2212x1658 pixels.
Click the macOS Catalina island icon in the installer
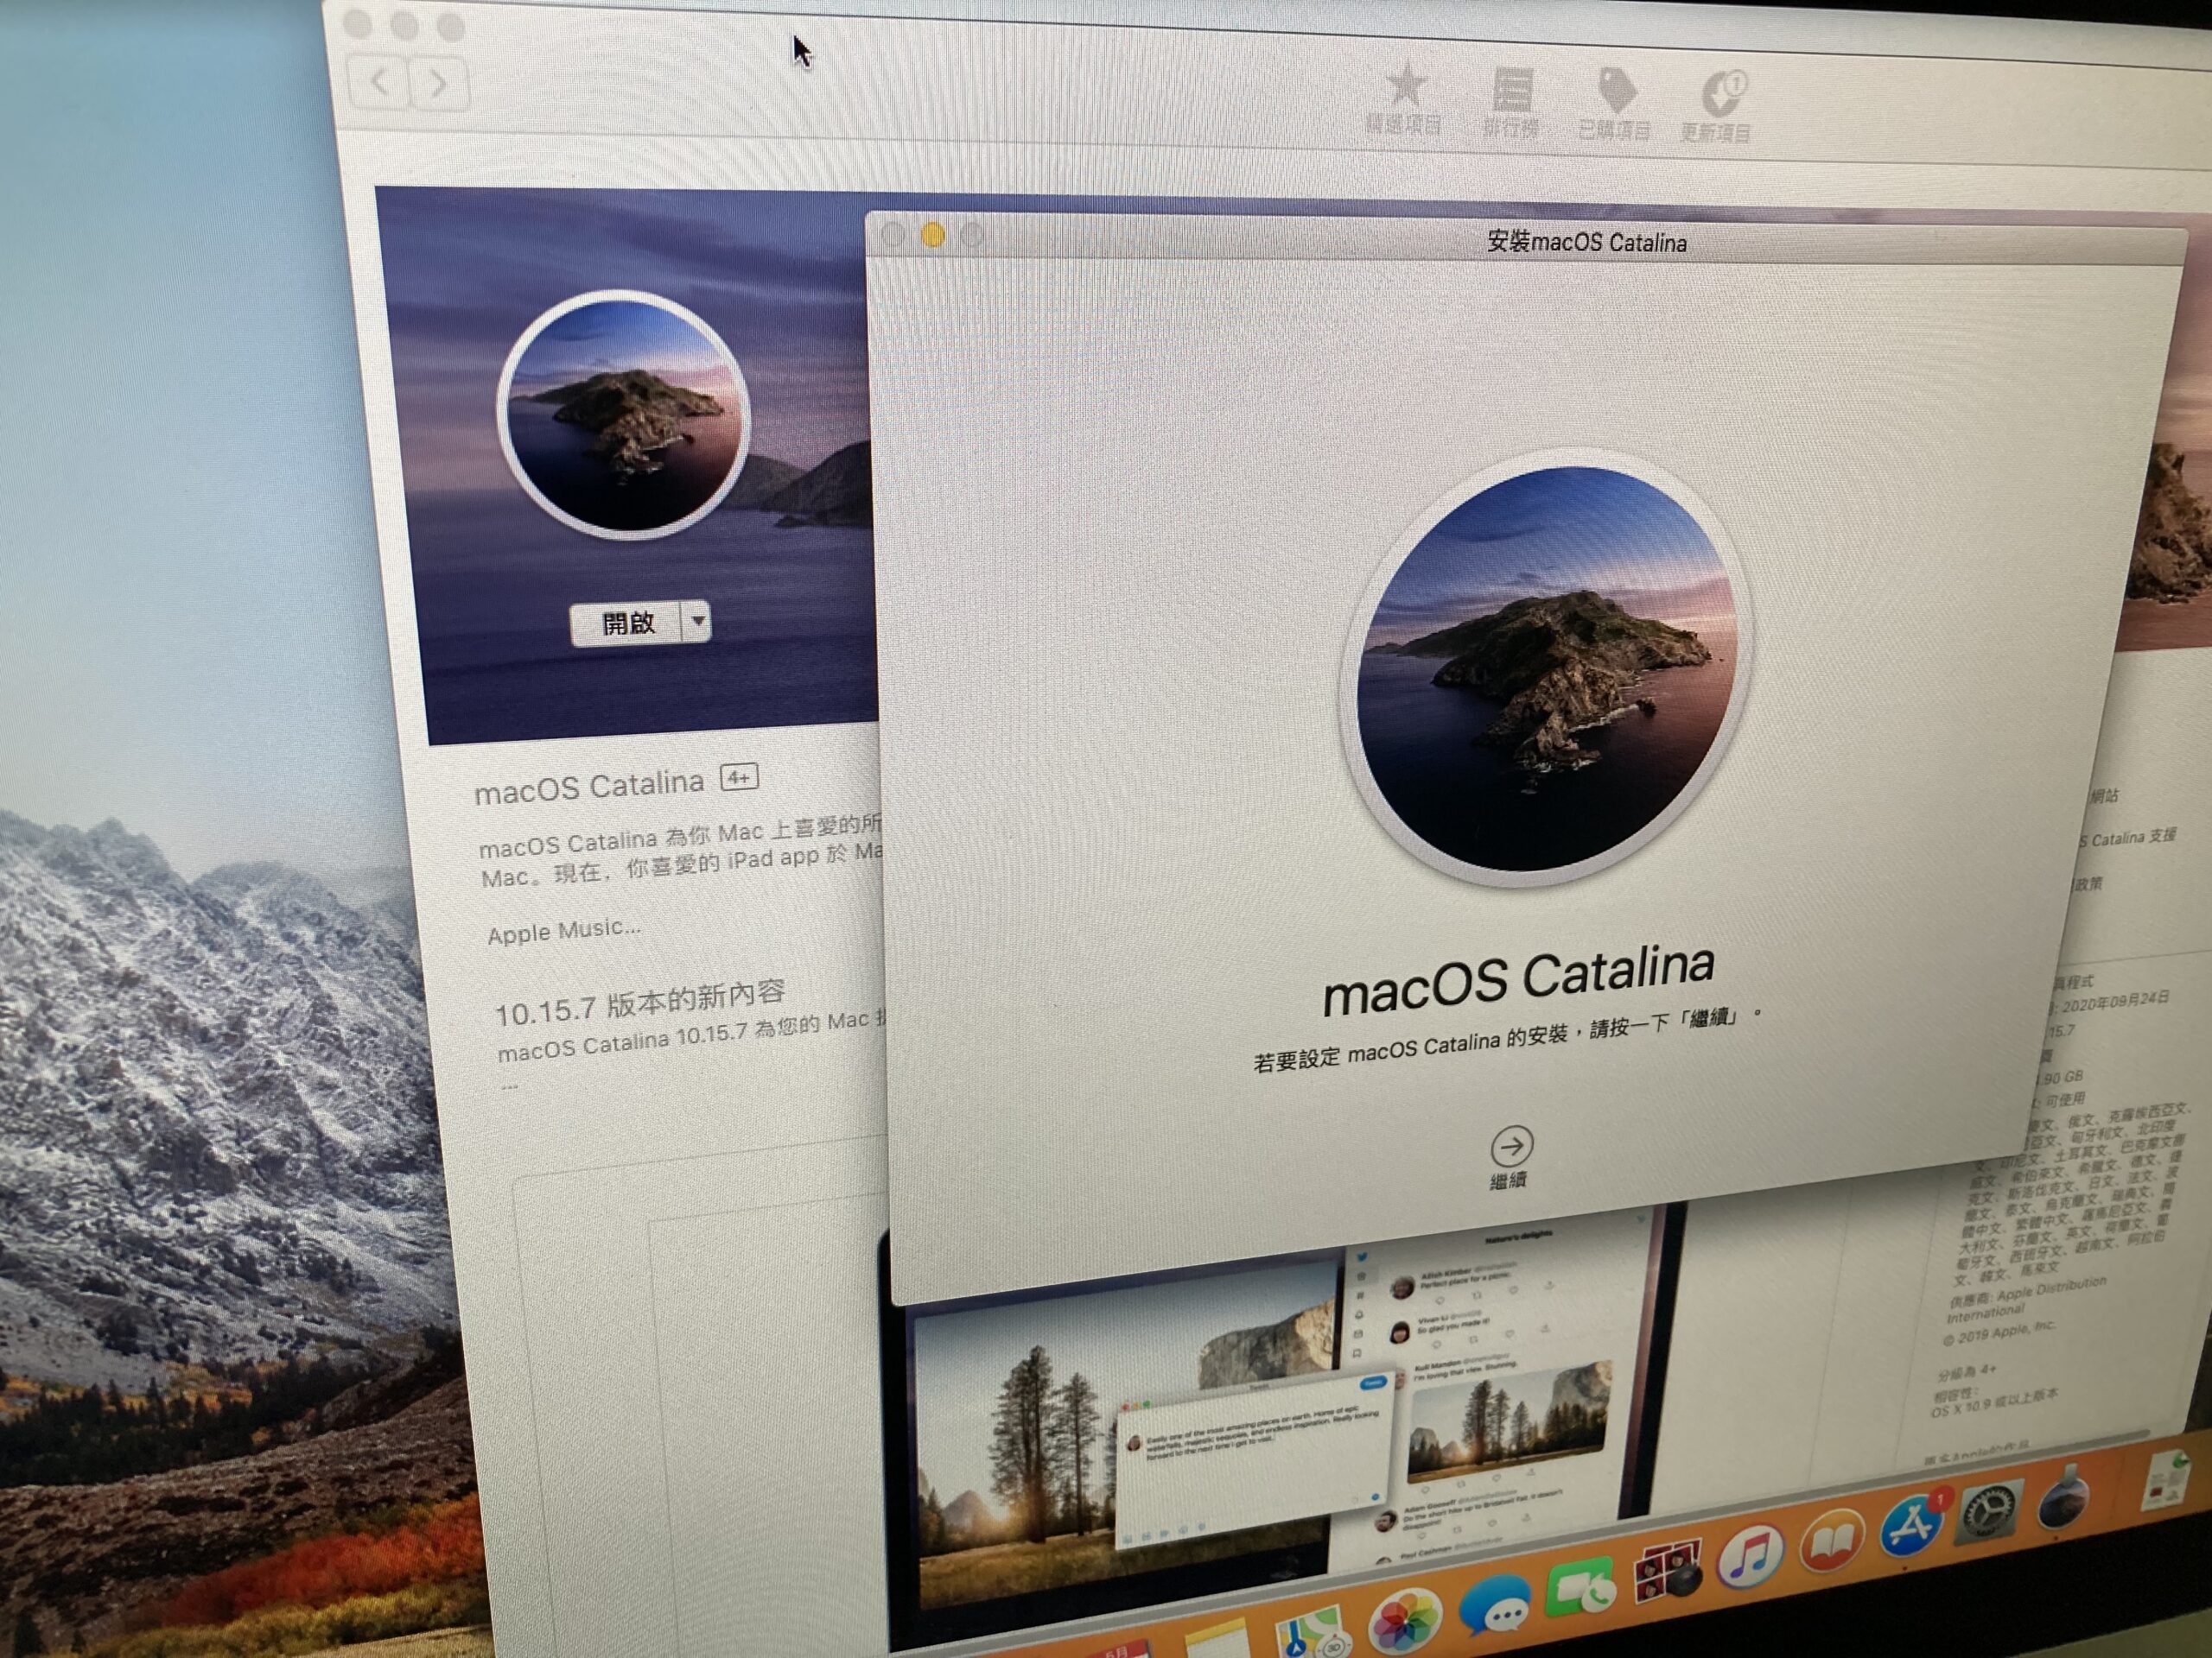pyautogui.click(x=1546, y=666)
